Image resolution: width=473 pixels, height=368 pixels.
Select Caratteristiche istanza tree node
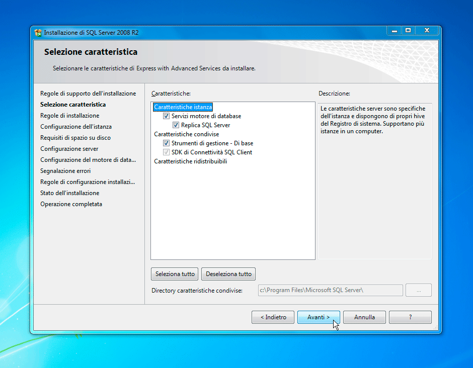point(183,107)
